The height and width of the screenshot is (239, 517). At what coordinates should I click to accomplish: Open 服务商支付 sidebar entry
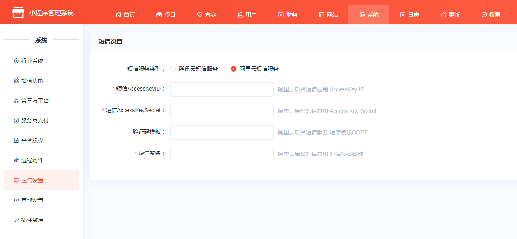(x=41, y=120)
